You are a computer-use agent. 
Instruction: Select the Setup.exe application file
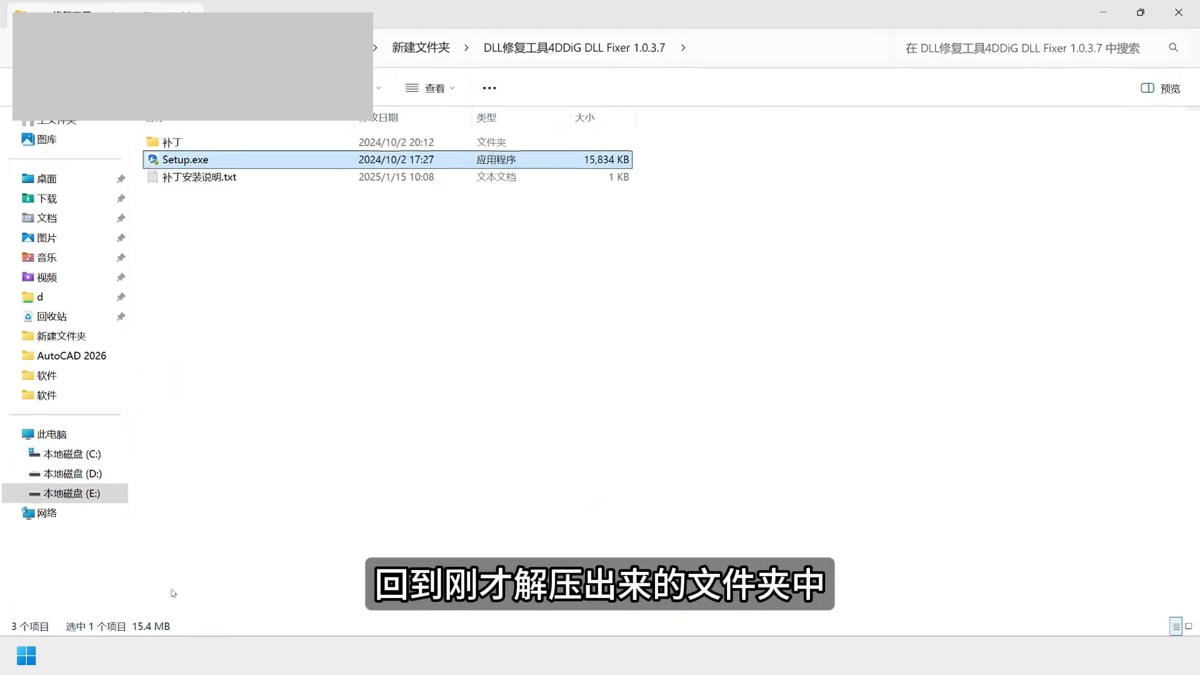click(186, 159)
